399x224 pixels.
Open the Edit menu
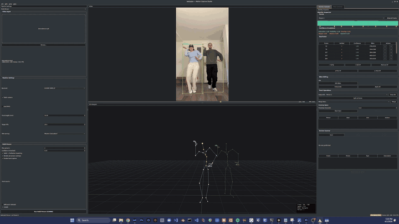[x=6, y=4]
